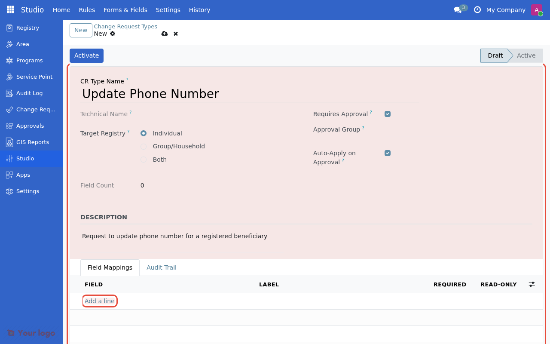Open the Forms & Fields menu
Screen dimensions: 550x344
point(125,9)
